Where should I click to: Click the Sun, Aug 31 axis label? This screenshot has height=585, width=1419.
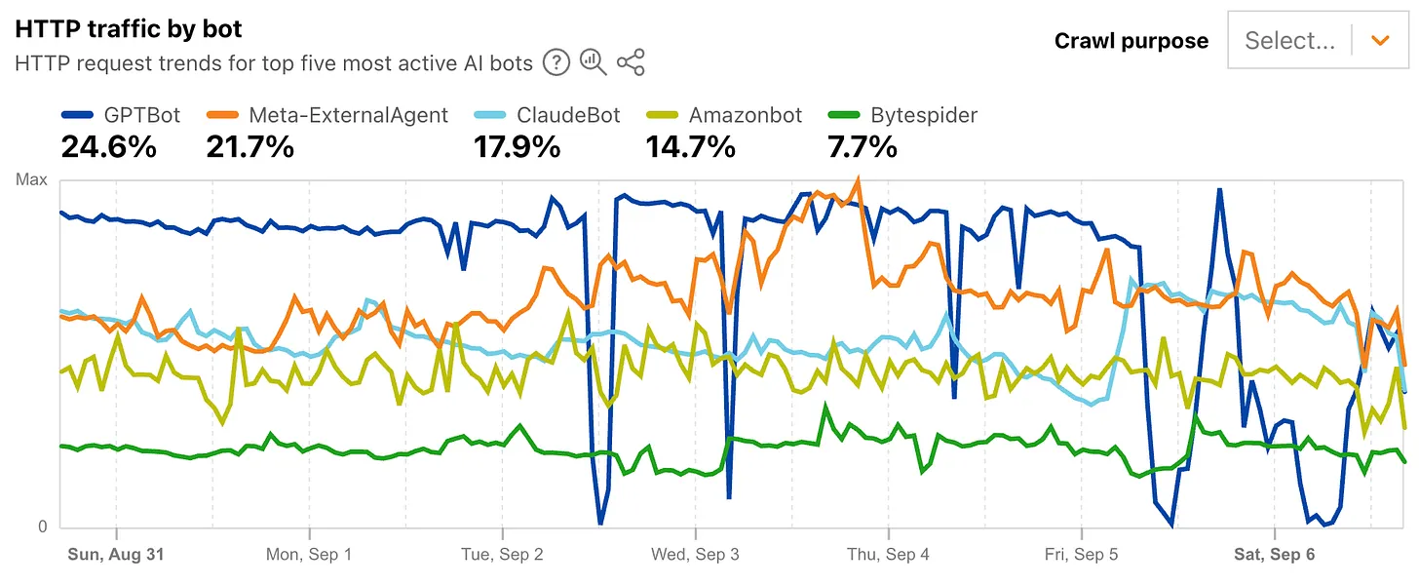click(x=115, y=555)
